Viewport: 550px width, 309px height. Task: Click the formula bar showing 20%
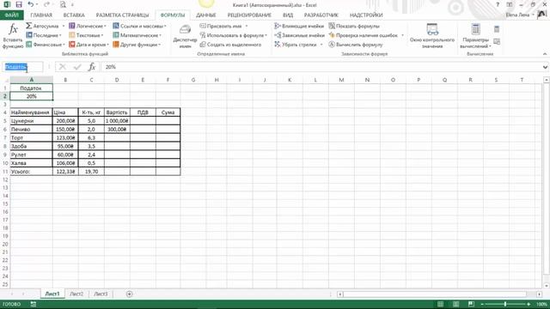[321, 67]
